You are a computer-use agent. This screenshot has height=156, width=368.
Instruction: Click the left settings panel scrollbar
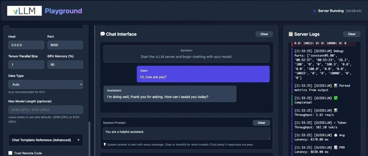click(89, 138)
